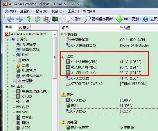The width and height of the screenshot is (158, 131).
Task: Click the left tree vertical scrollbar thumb
Action: 55,58
